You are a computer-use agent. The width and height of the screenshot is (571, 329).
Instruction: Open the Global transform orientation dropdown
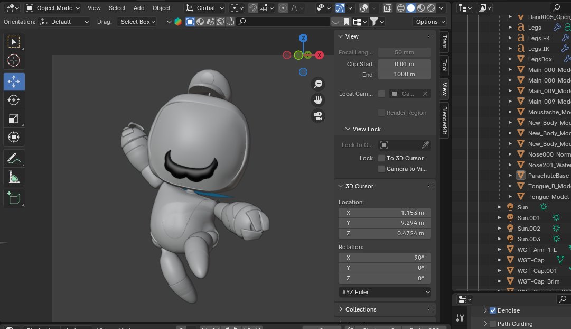204,8
